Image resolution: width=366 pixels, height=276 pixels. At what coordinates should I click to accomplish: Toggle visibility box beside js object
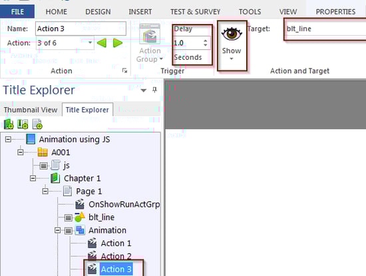[43, 166]
